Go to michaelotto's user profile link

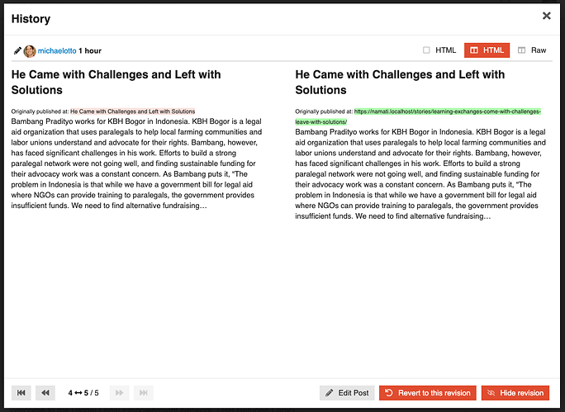(x=57, y=51)
